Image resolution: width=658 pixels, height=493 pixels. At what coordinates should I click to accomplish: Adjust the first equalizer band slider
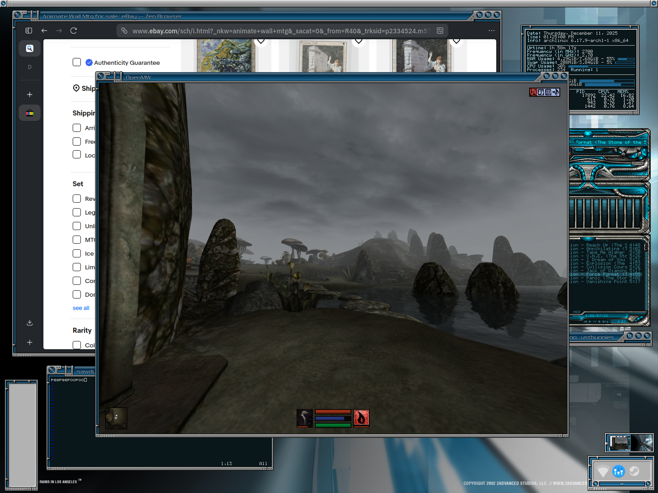572,212
